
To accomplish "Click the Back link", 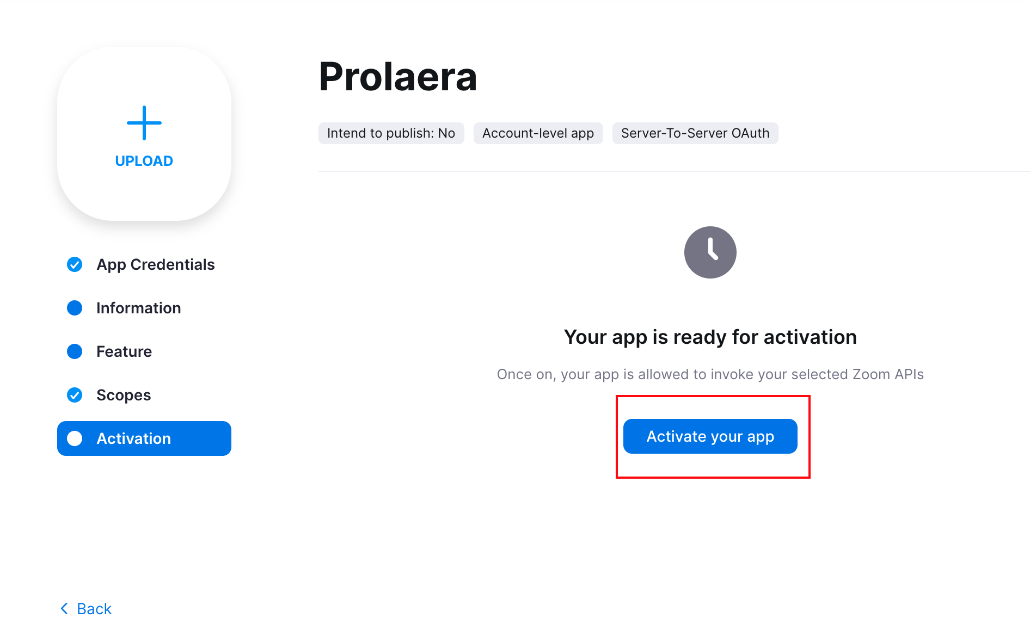I will point(93,608).
